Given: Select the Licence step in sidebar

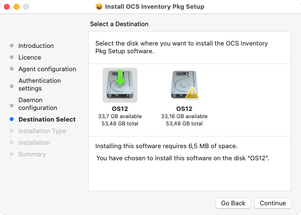Looking at the screenshot, I should coord(30,57).
